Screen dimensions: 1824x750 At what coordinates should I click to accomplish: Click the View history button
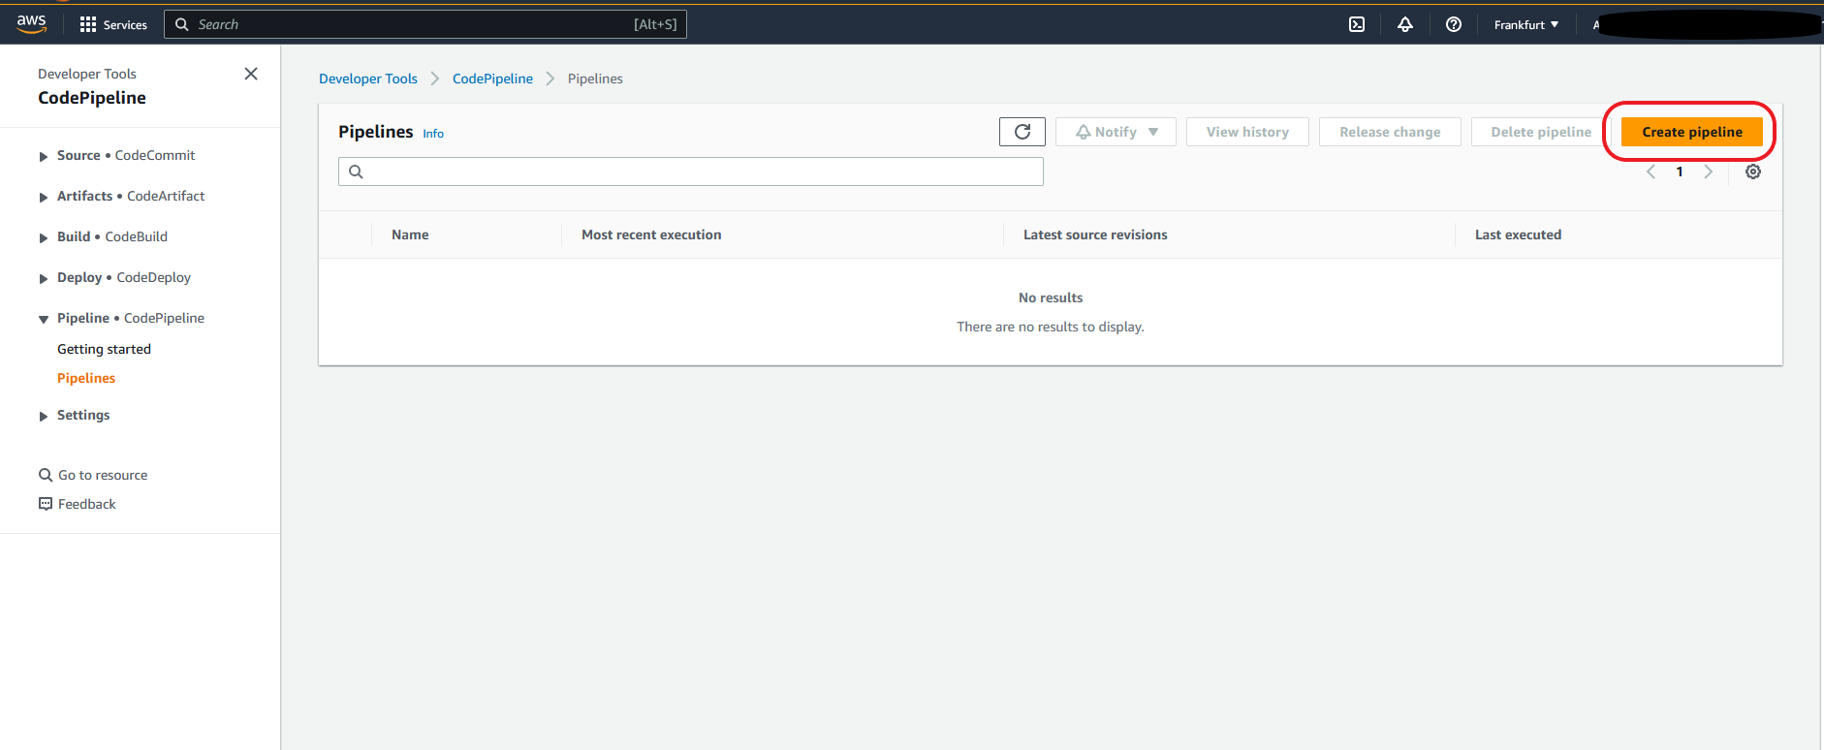pyautogui.click(x=1247, y=132)
